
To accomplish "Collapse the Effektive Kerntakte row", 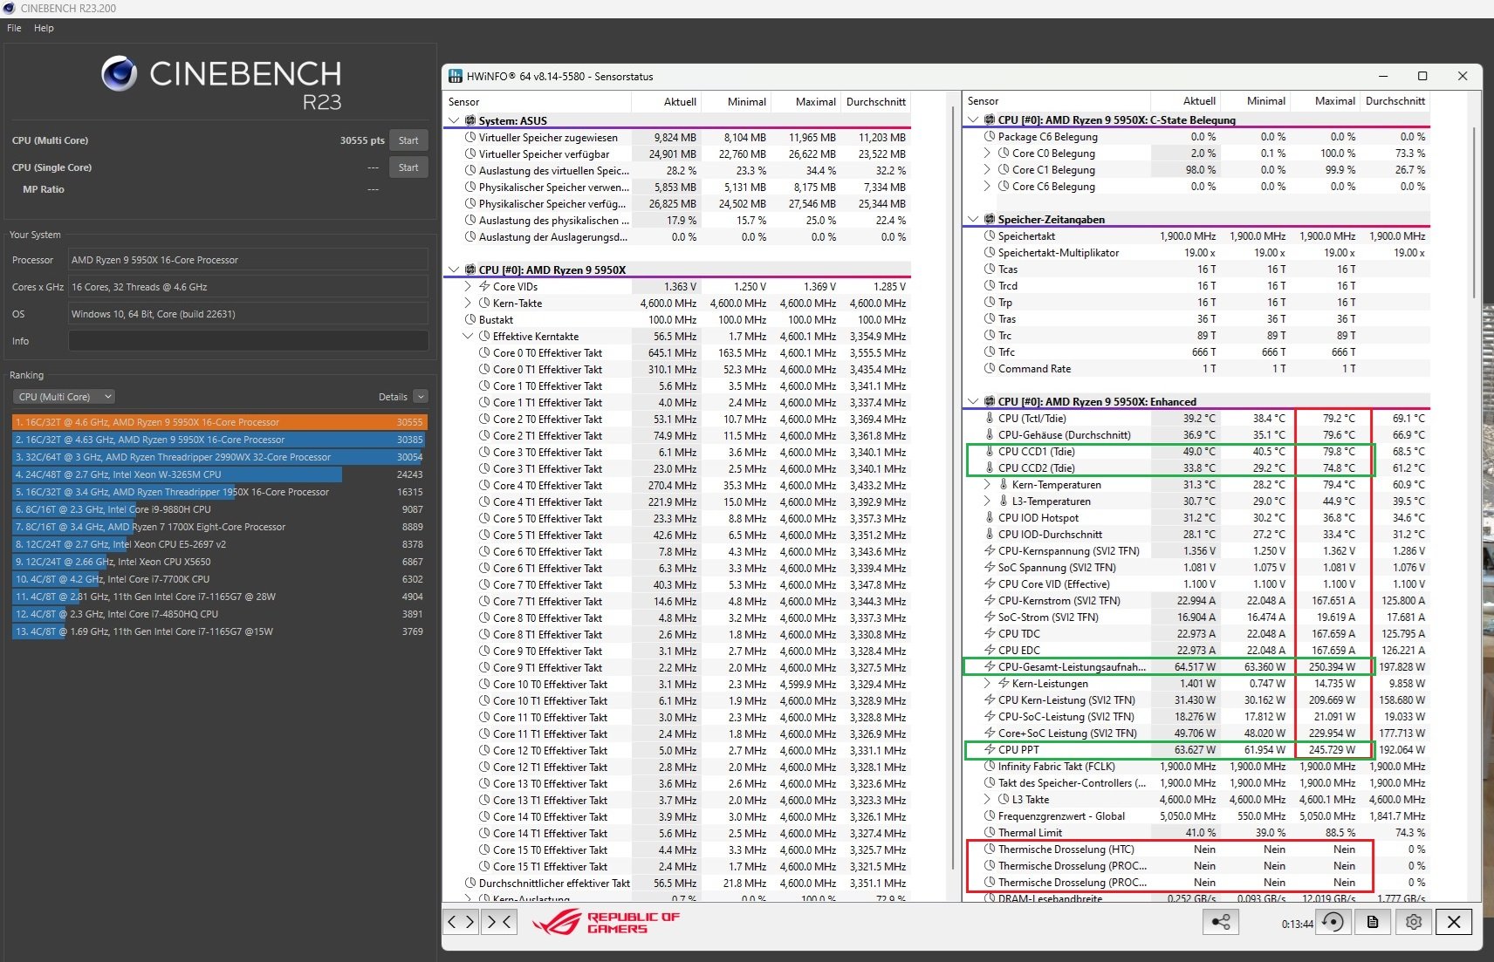I will coord(468,337).
